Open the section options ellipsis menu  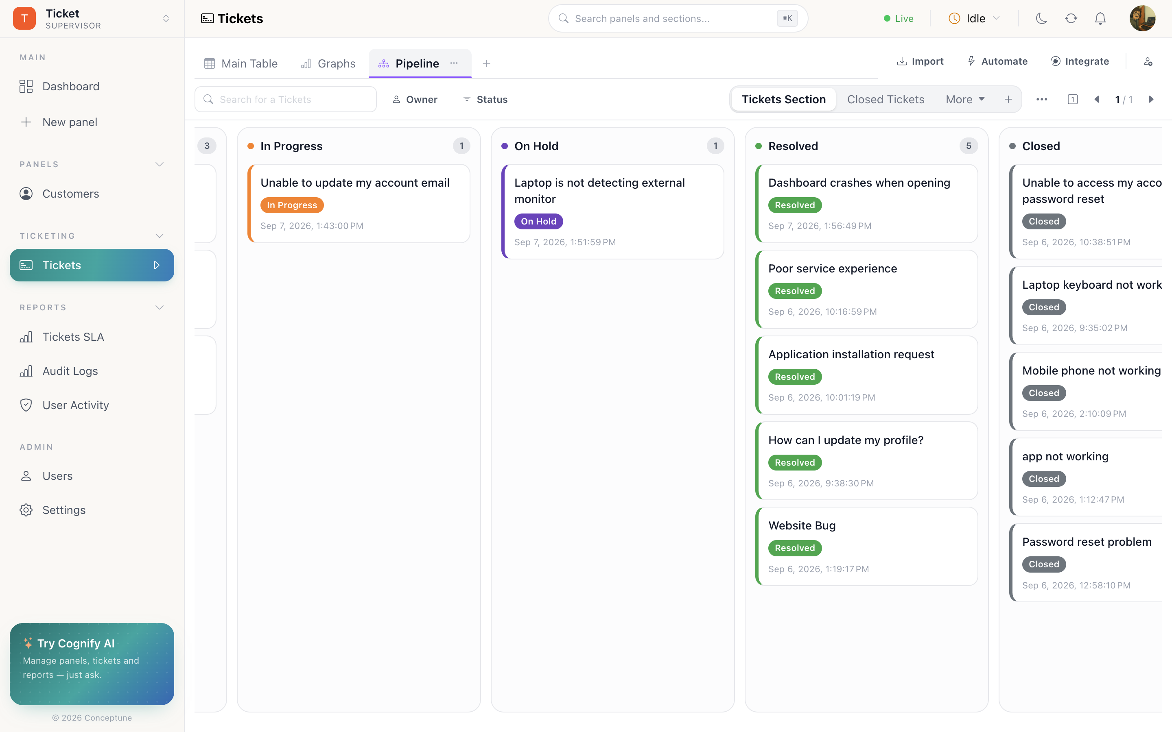[1042, 99]
